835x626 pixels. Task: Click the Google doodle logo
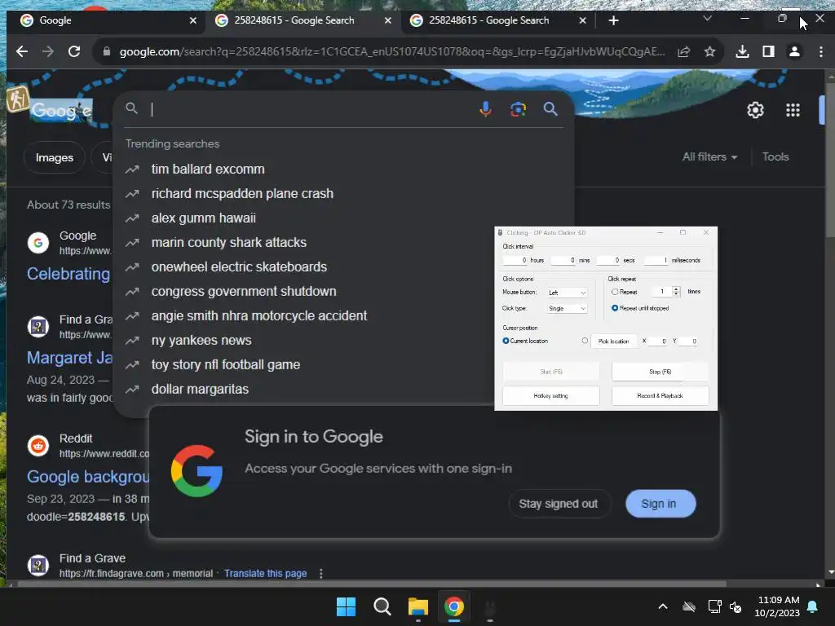click(x=61, y=111)
